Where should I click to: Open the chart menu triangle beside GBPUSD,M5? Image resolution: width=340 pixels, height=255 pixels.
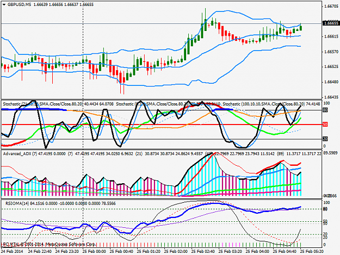[x=4, y=4]
